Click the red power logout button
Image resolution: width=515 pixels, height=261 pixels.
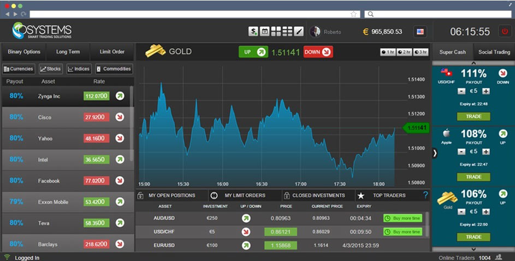tap(505, 32)
